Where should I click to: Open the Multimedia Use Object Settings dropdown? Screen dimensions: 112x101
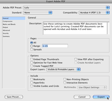point(92,87)
